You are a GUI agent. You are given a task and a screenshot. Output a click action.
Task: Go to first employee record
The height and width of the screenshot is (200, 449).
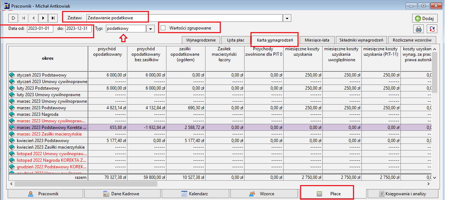[23, 18]
